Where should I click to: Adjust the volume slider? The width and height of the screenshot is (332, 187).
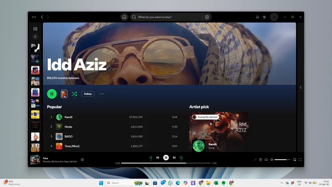[x=283, y=160]
